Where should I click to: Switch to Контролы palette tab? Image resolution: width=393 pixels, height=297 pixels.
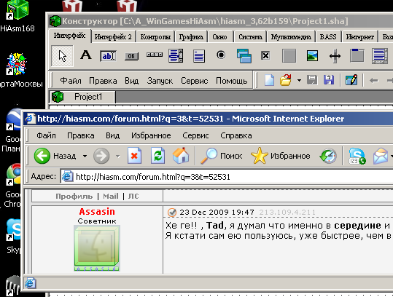pyautogui.click(x=155, y=37)
